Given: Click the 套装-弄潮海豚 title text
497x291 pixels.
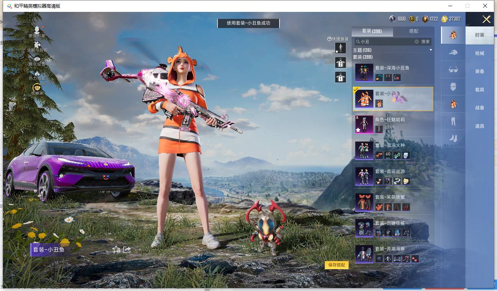Looking at the screenshot, I should click(x=390, y=249).
